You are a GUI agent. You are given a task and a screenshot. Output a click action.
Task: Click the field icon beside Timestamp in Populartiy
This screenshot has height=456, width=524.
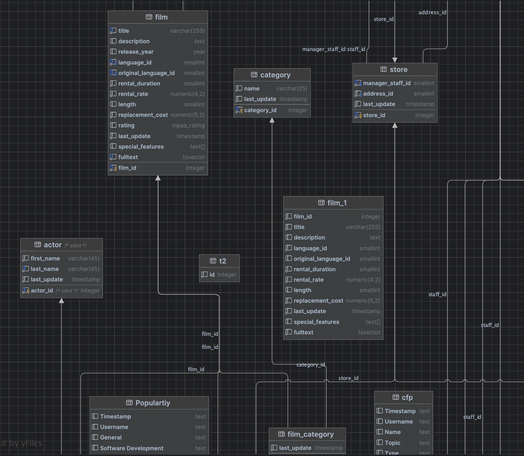pos(95,416)
